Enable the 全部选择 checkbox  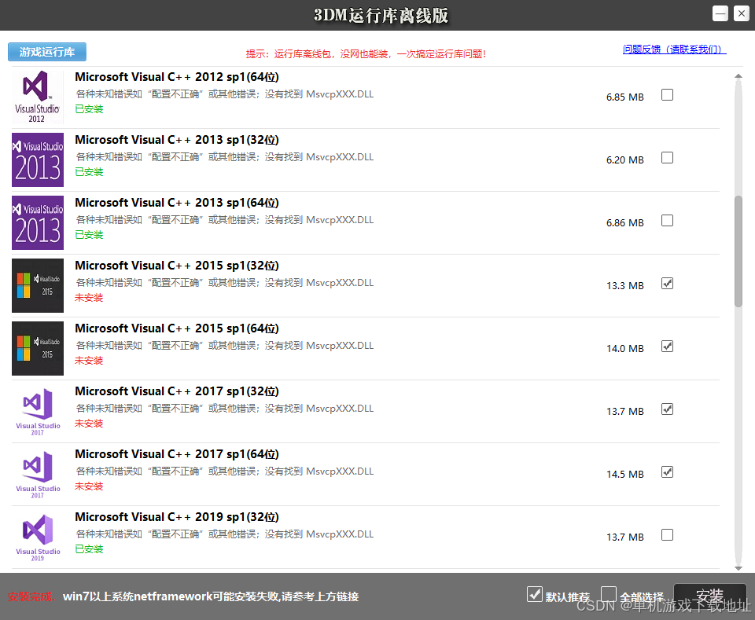tap(609, 594)
